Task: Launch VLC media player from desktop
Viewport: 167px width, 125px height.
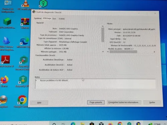Action: click(x=25, y=5)
